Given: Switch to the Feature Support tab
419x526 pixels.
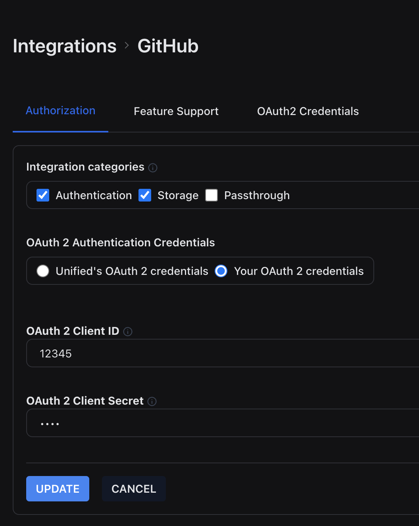Looking at the screenshot, I should 176,111.
